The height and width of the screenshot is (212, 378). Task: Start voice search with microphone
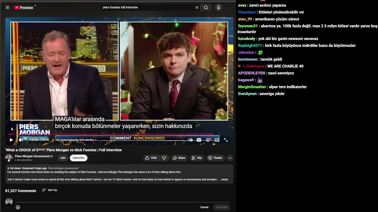219,7
